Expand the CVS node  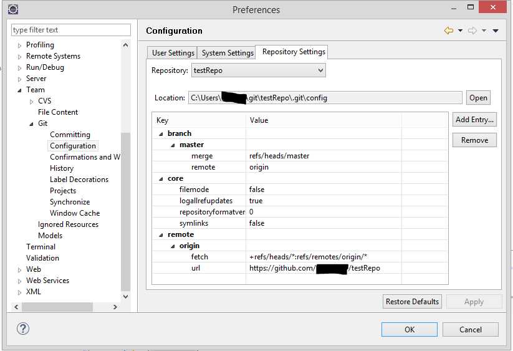(31, 102)
